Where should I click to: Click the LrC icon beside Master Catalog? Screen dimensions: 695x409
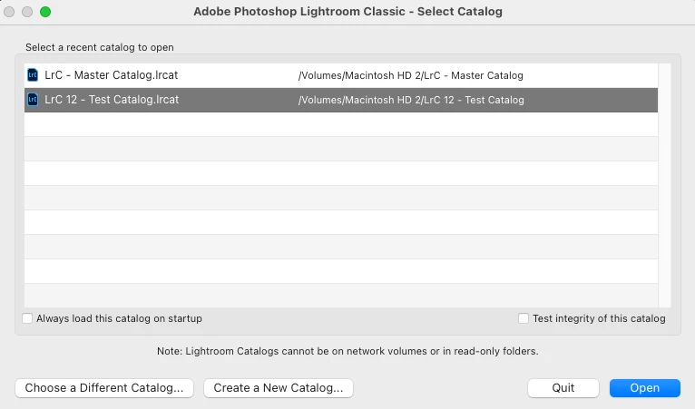tap(34, 75)
